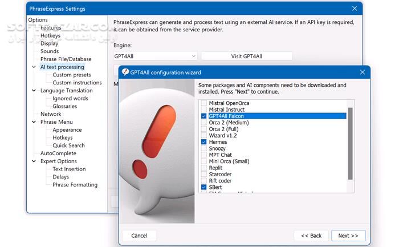
Task: Collapse the Expert Options tree node
Action: point(34,161)
